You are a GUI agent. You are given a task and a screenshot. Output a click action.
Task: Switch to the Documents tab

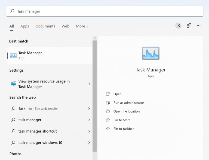(45, 26)
